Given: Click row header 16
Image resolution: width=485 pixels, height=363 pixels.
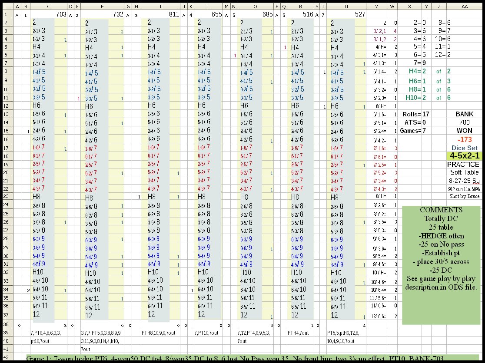Looking at the screenshot, I should (x=7, y=139).
